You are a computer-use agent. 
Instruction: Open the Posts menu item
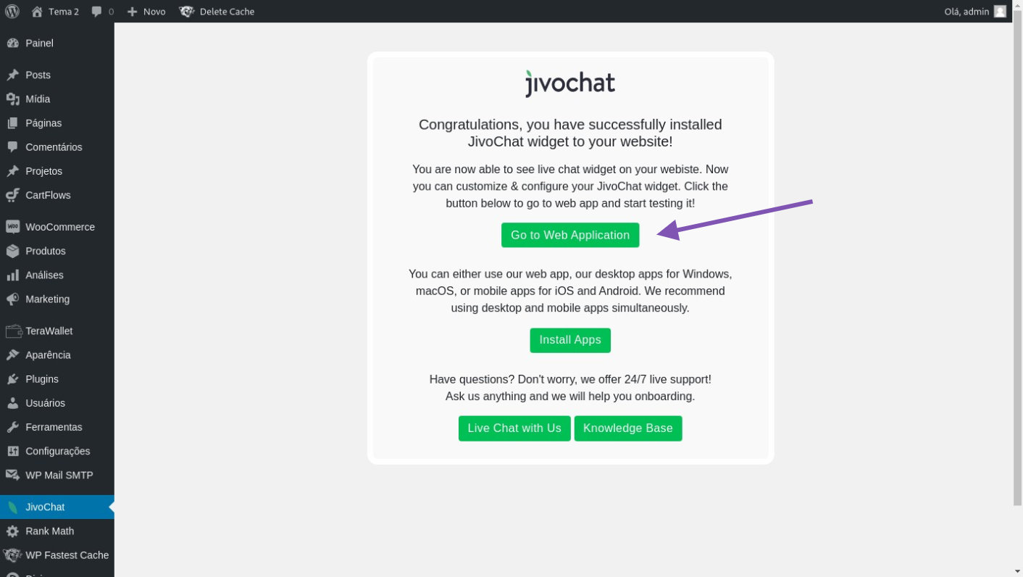tap(57, 75)
